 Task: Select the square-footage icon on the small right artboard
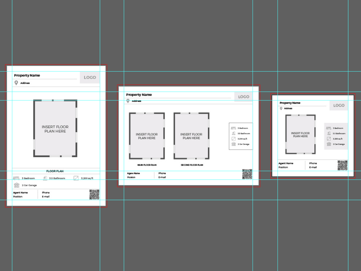click(x=329, y=139)
